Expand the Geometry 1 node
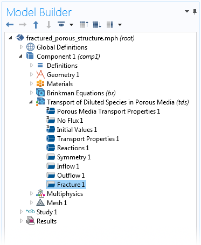Screen dimensions: 201x245 [x=32, y=74]
